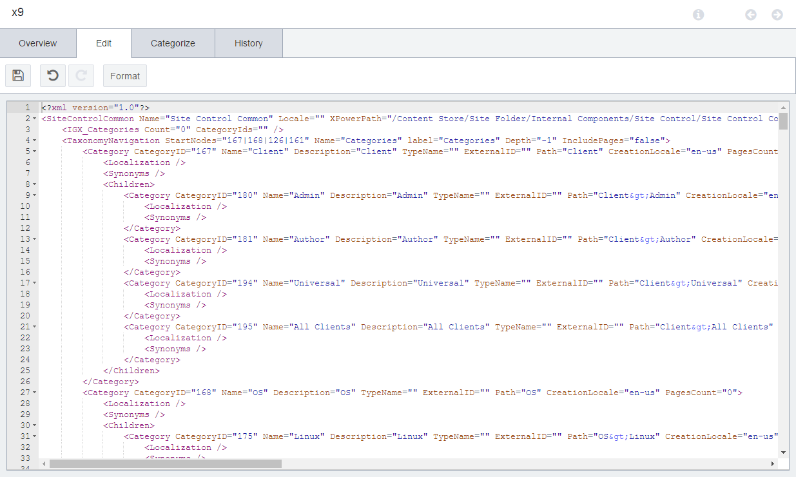Go forward with the right arrow icon
Screen dimensions: 796x477
point(777,14)
